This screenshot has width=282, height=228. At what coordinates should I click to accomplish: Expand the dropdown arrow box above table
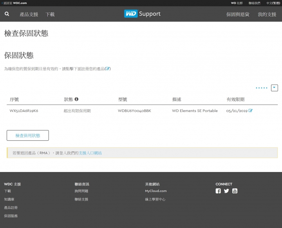pos(275,88)
